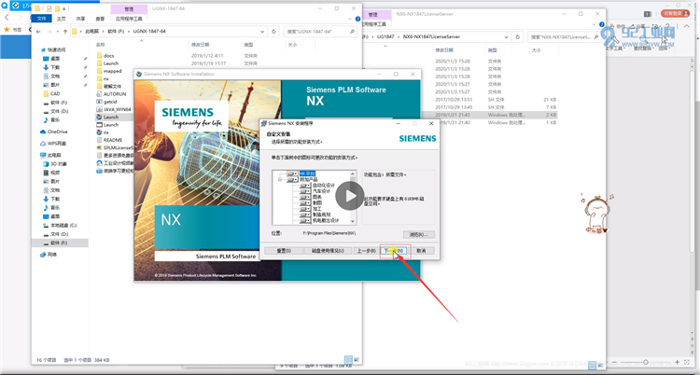The width and height of the screenshot is (700, 375).
Task: Click feature list scrollbar down arrow
Action: click(353, 221)
